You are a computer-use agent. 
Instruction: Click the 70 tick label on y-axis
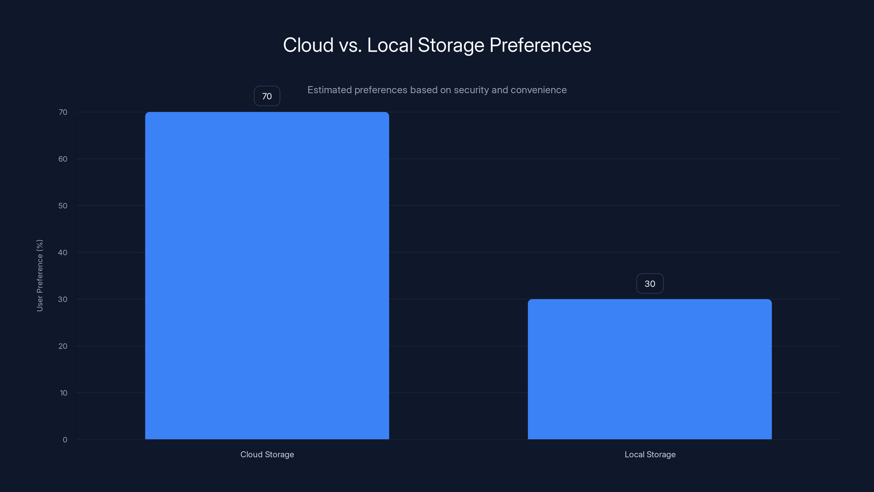click(63, 112)
